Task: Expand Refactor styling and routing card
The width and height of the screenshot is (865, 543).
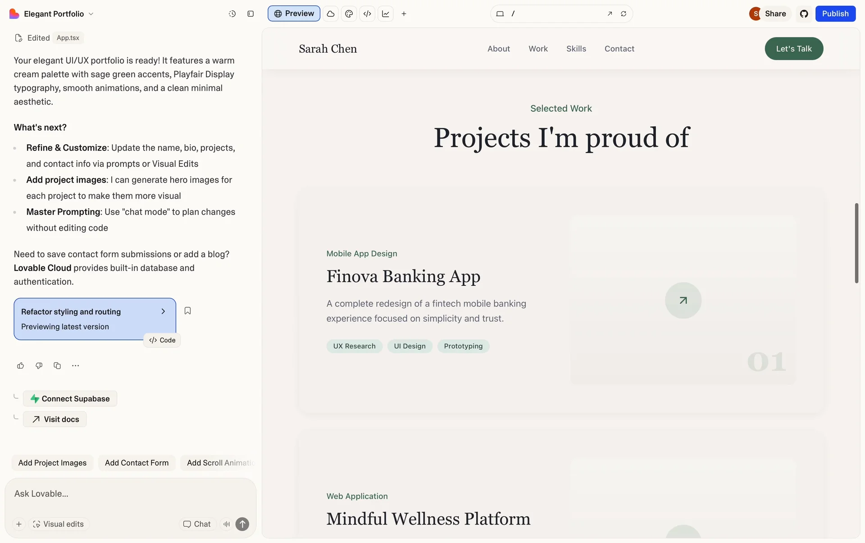Action: (163, 311)
